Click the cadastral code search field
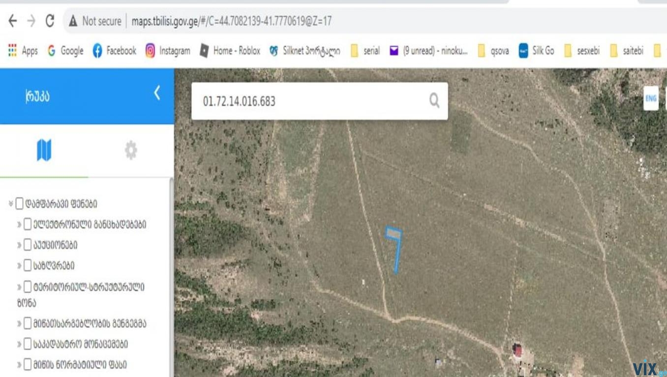The width and height of the screenshot is (667, 377). click(310, 101)
